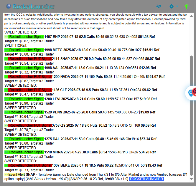This screenshot has width=196, height=186.
Task: Click the RocketLauncher title text
Action: 34,6
